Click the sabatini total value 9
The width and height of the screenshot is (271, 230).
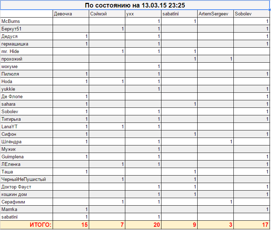(179, 225)
